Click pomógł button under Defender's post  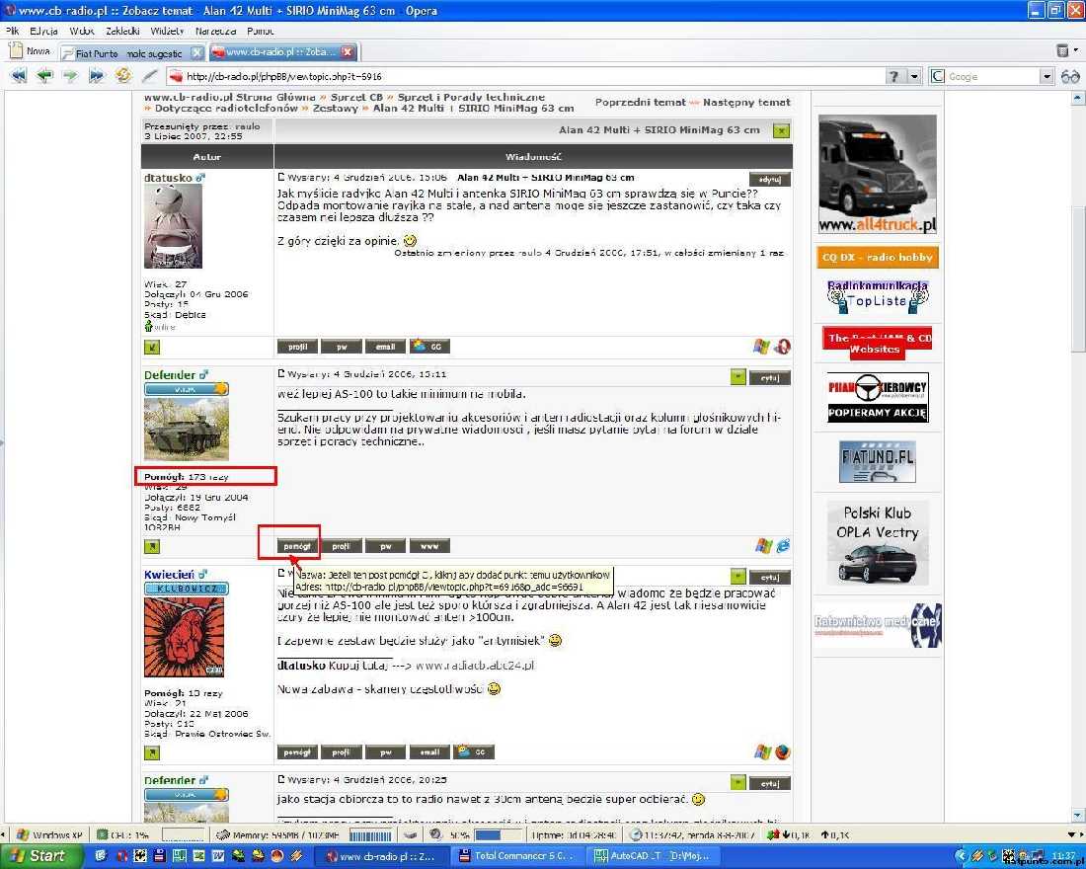coord(297,546)
